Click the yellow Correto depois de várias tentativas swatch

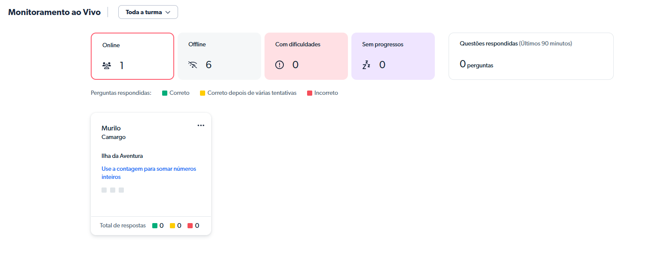203,93
